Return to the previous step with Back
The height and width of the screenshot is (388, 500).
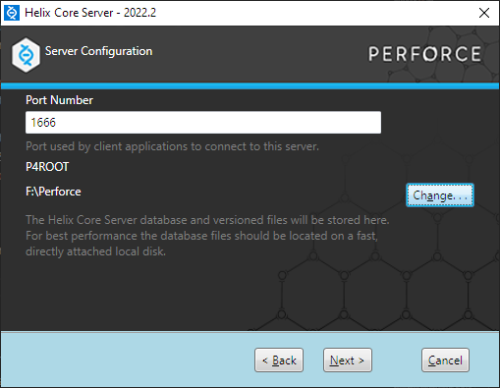coord(279,360)
